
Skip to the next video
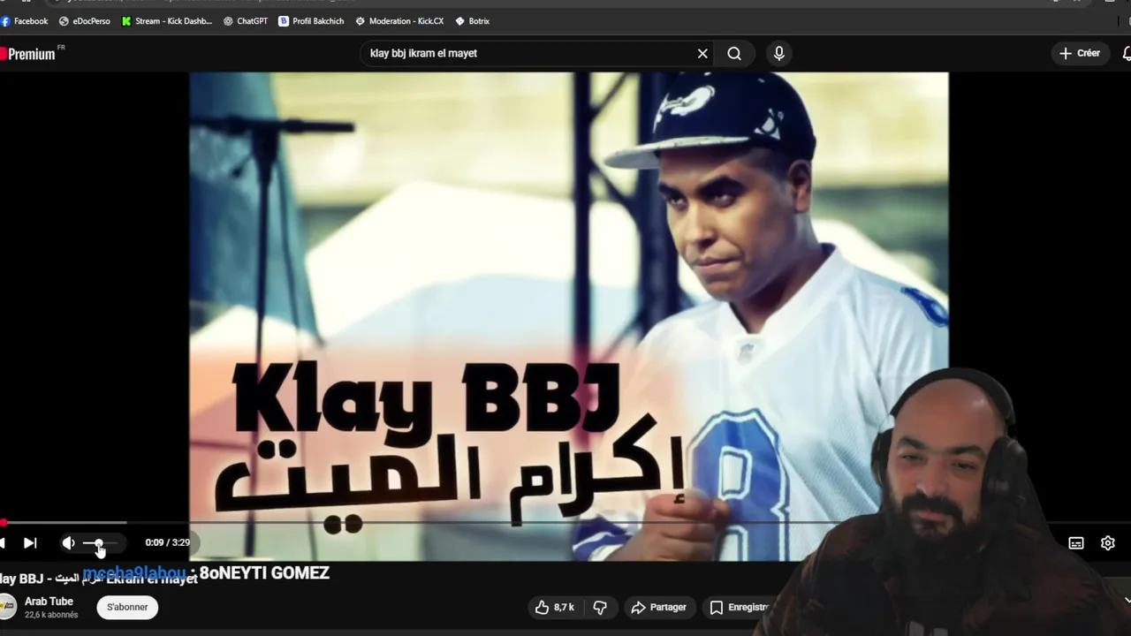click(x=30, y=543)
